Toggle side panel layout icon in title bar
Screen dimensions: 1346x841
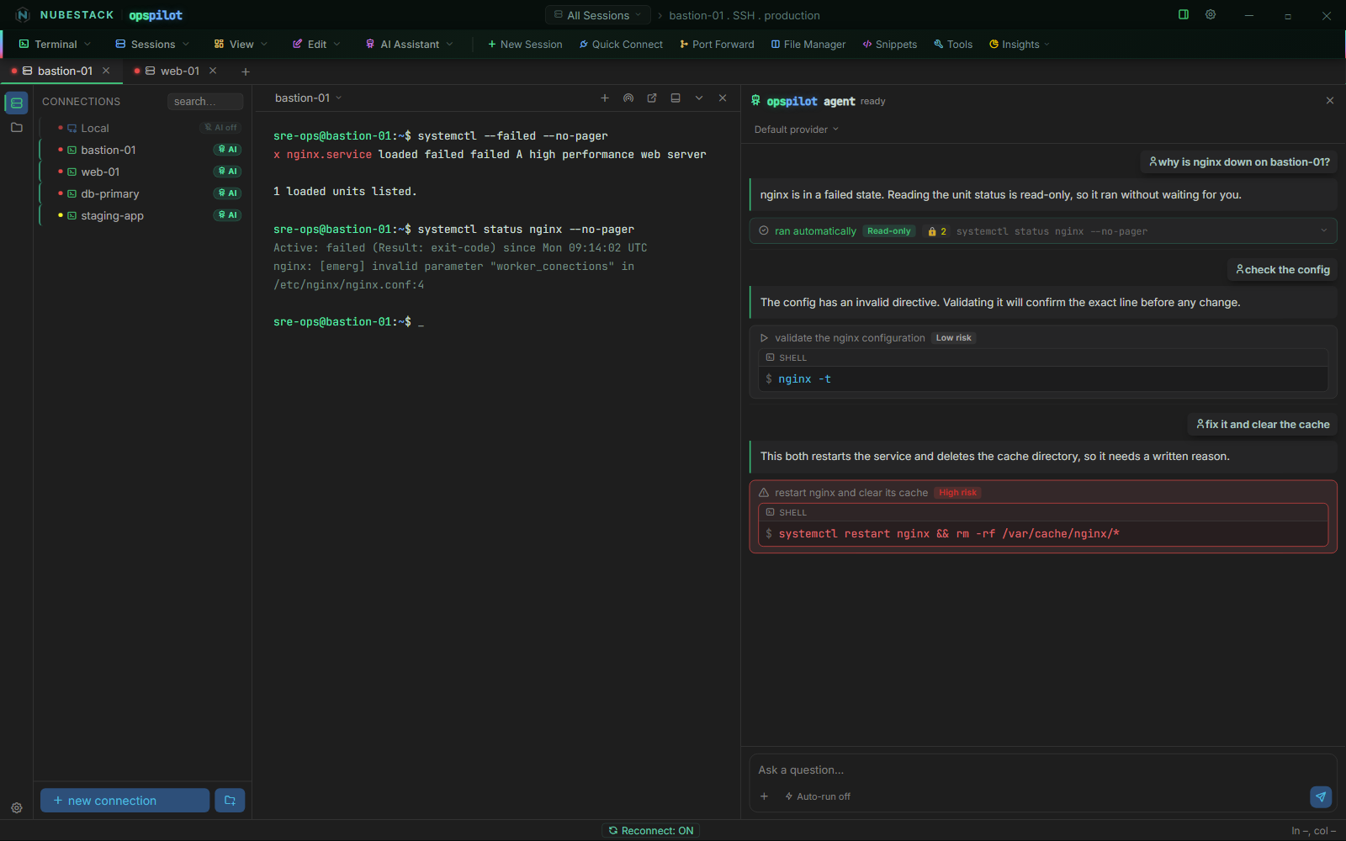[x=1184, y=14]
